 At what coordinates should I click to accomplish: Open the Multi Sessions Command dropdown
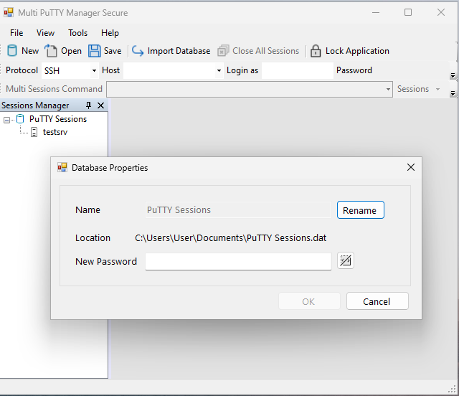coord(386,90)
